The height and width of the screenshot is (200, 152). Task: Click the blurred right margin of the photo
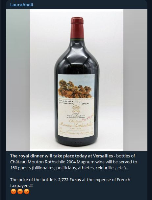[x=135, y=80]
